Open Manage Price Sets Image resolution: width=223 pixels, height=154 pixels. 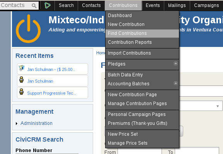tap(142, 143)
